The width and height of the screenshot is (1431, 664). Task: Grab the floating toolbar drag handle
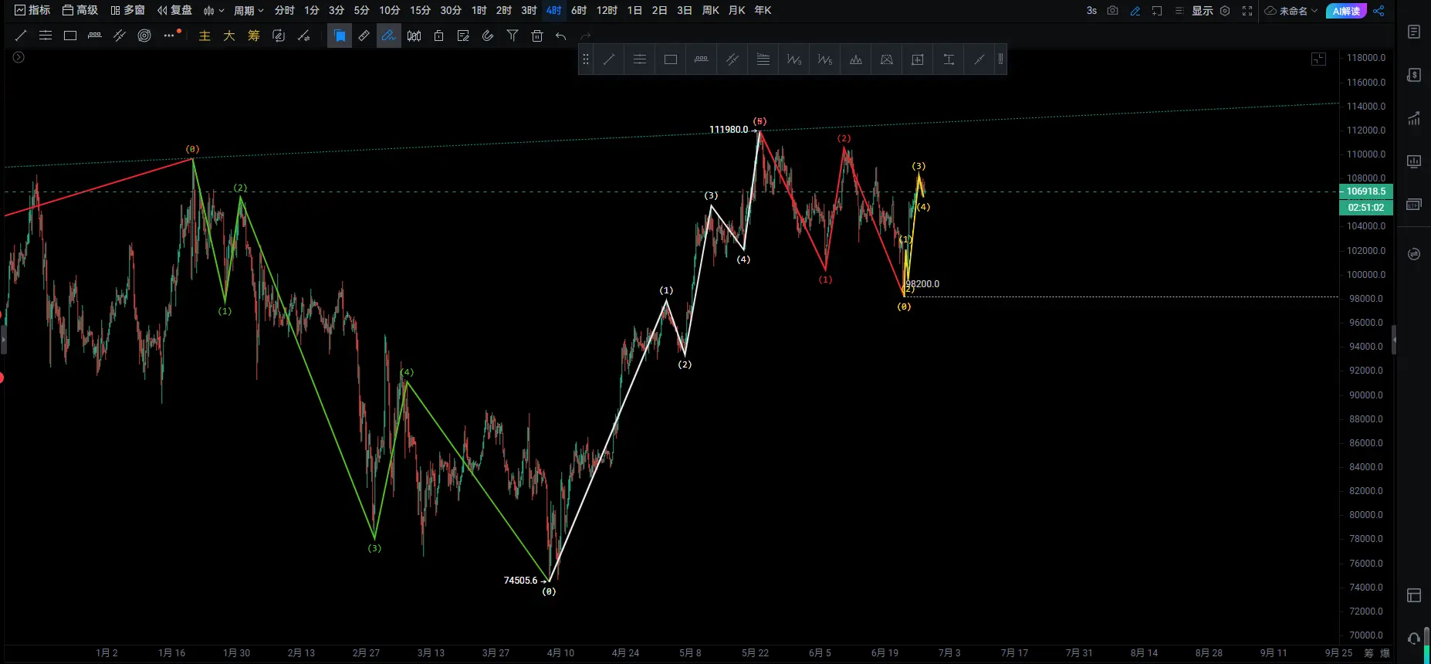[x=586, y=59]
